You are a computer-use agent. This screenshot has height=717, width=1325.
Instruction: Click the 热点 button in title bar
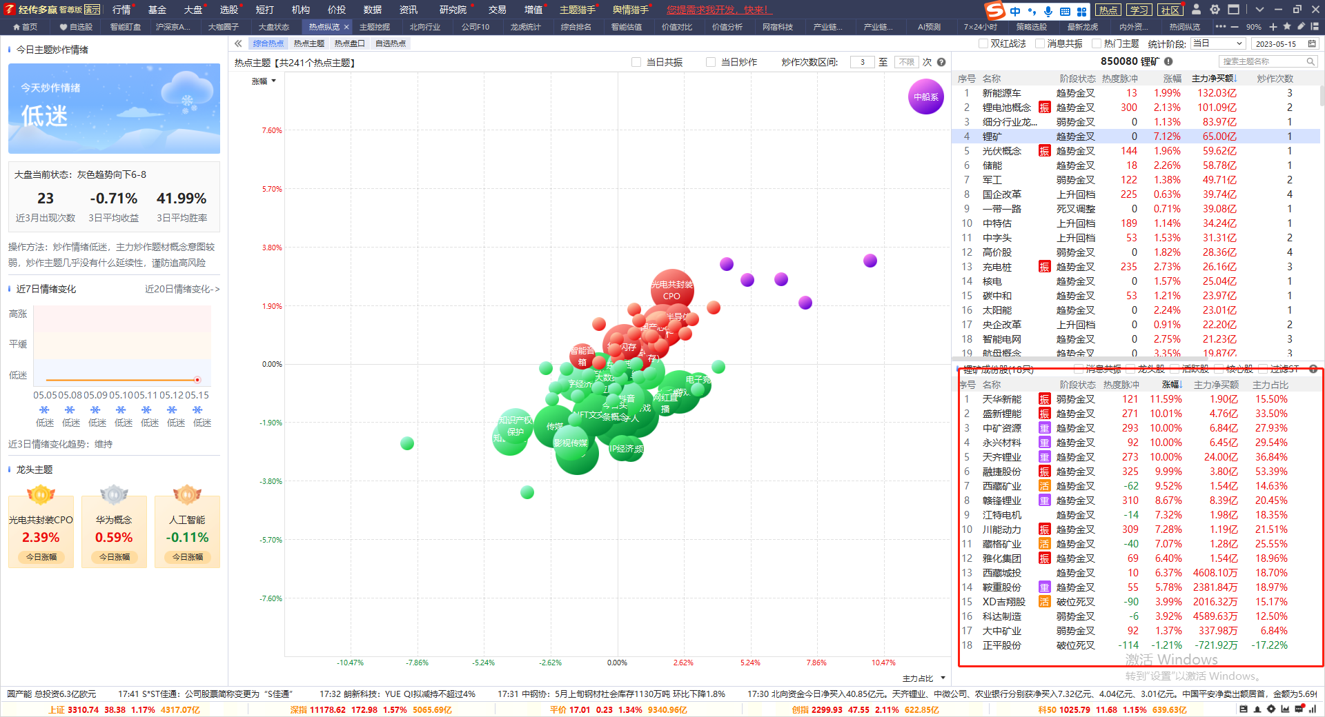tap(1108, 10)
